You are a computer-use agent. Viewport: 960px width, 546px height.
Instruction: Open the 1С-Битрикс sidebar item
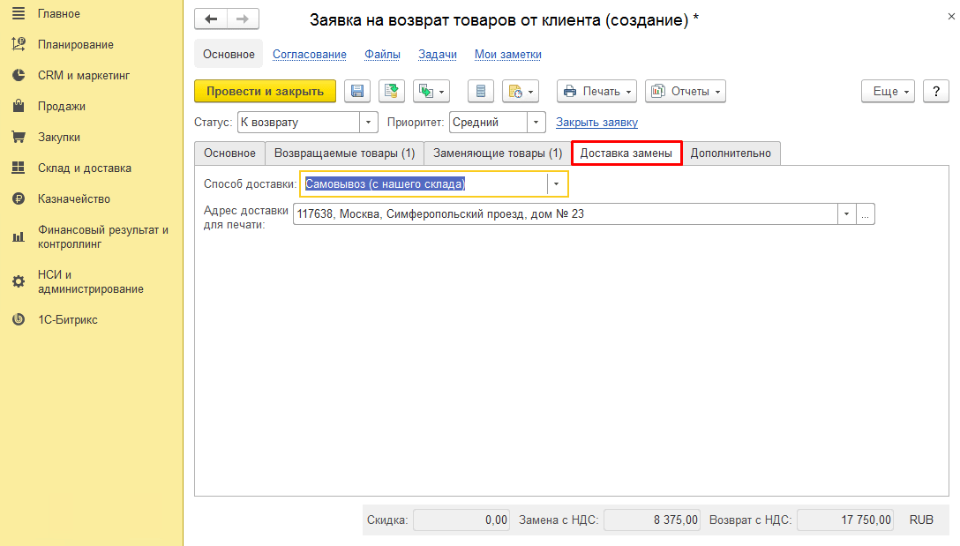67,319
